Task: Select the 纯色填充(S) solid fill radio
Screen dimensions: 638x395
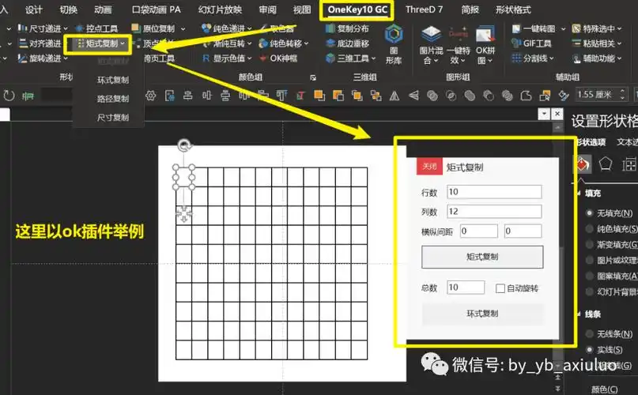Action: (589, 228)
